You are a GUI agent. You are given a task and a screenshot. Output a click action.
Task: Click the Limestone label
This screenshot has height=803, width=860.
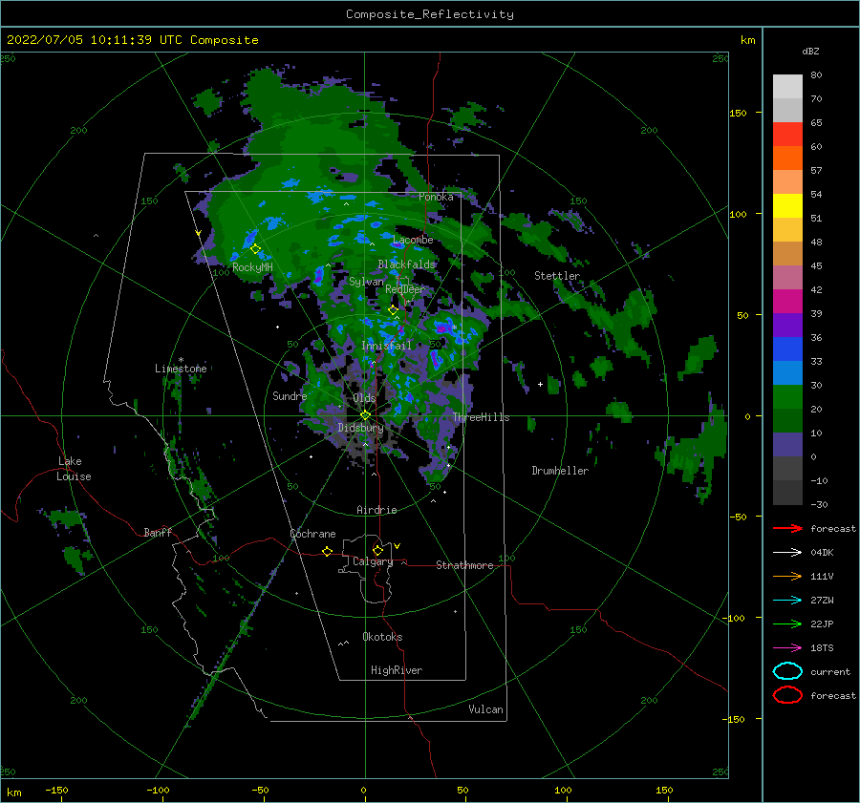[x=181, y=369]
